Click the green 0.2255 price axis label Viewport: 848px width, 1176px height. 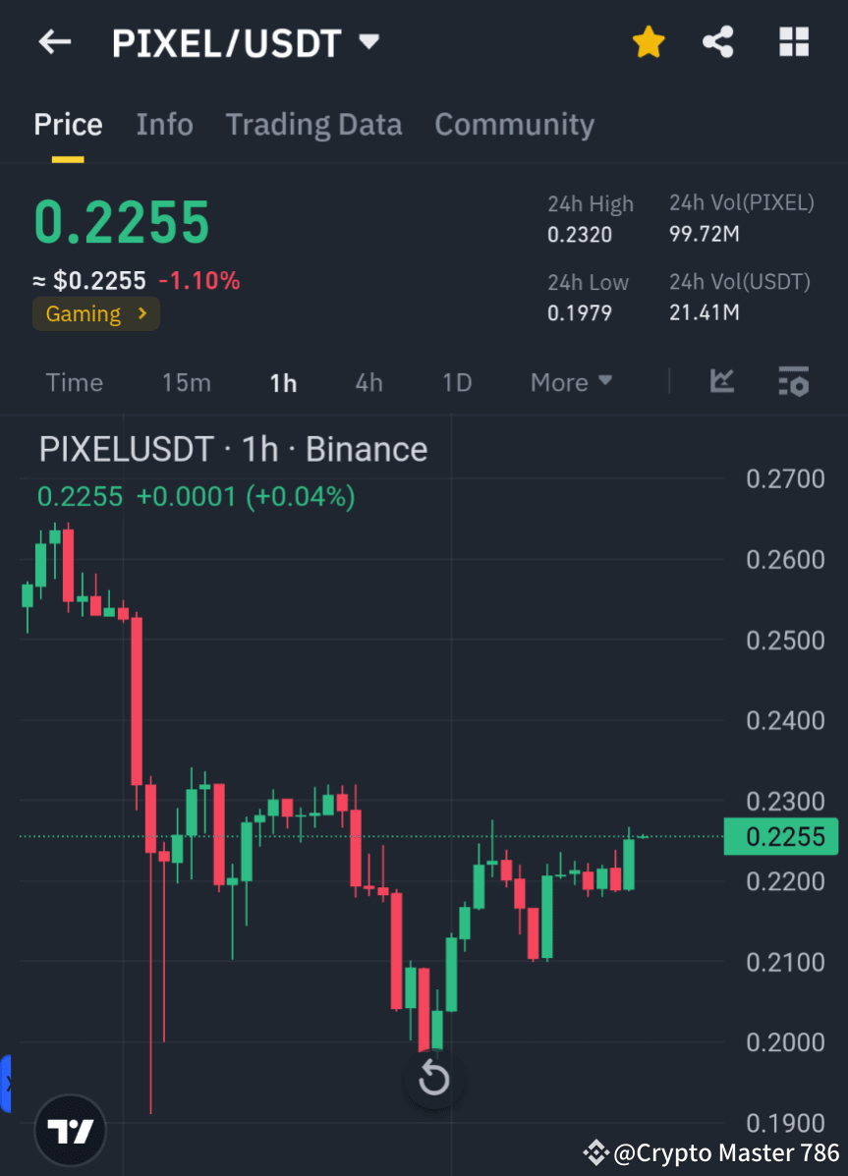tap(781, 836)
